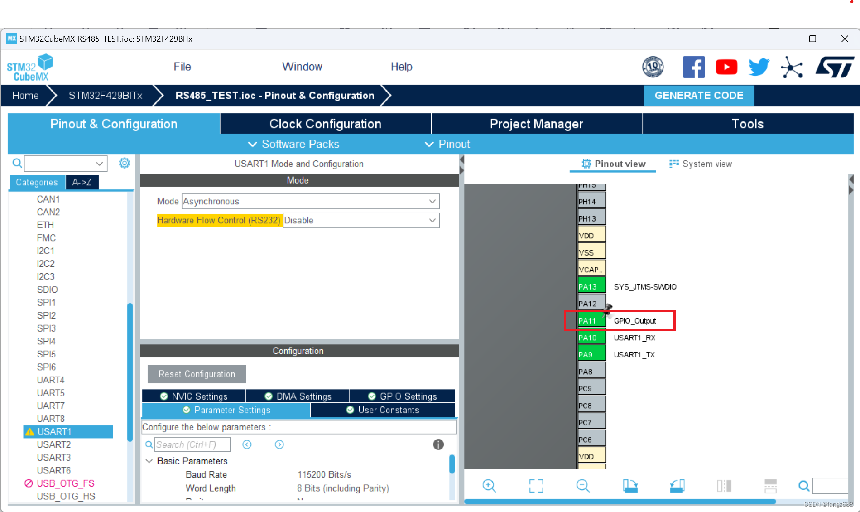Open the File menu

click(x=182, y=67)
